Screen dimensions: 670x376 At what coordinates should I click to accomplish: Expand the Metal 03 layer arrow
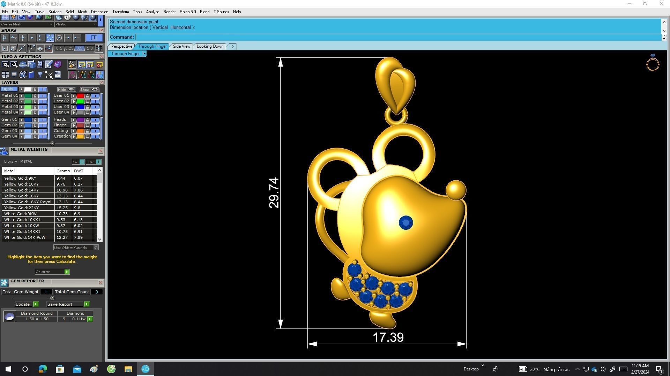(x=21, y=107)
